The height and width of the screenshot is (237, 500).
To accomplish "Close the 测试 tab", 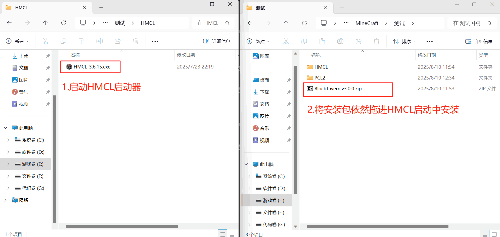I will (x=325, y=8).
